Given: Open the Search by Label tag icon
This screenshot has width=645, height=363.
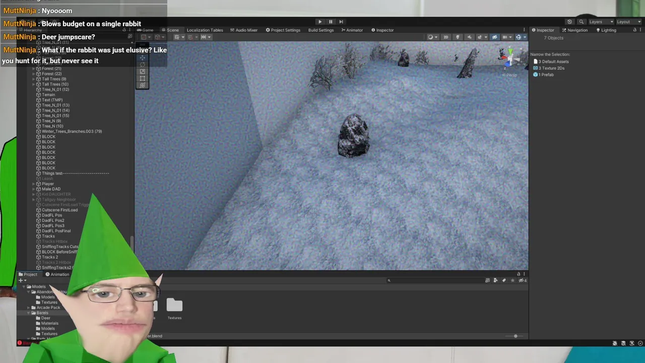Looking at the screenshot, I should [x=504, y=280].
